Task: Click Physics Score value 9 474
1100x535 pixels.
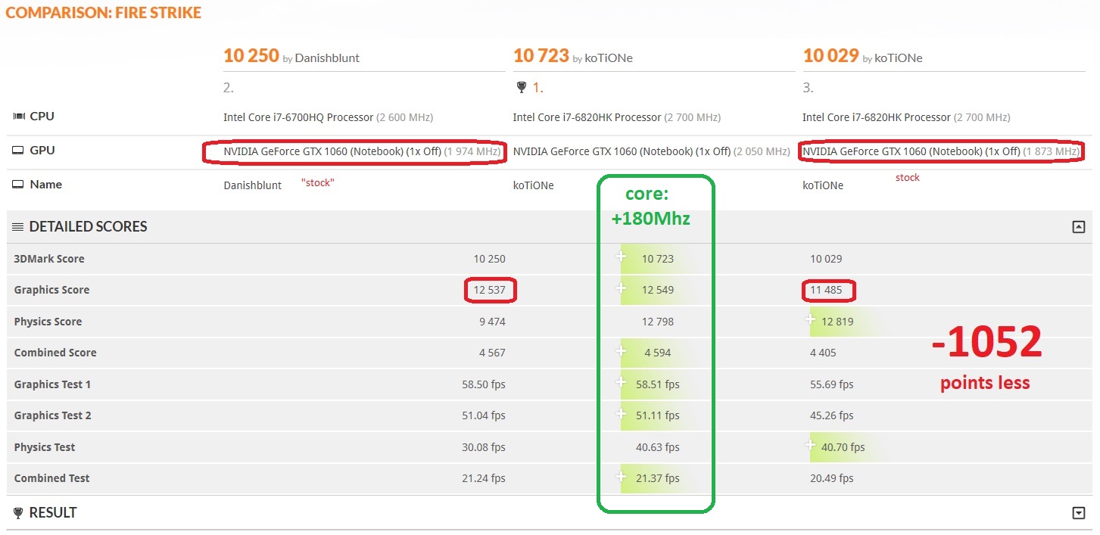Action: (493, 322)
